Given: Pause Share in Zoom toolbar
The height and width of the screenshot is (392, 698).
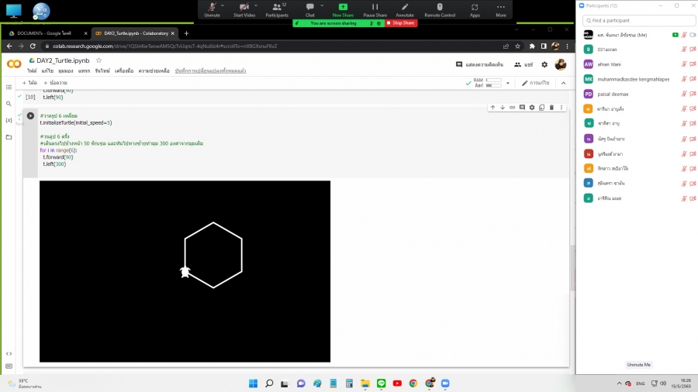Looking at the screenshot, I should [x=375, y=9].
